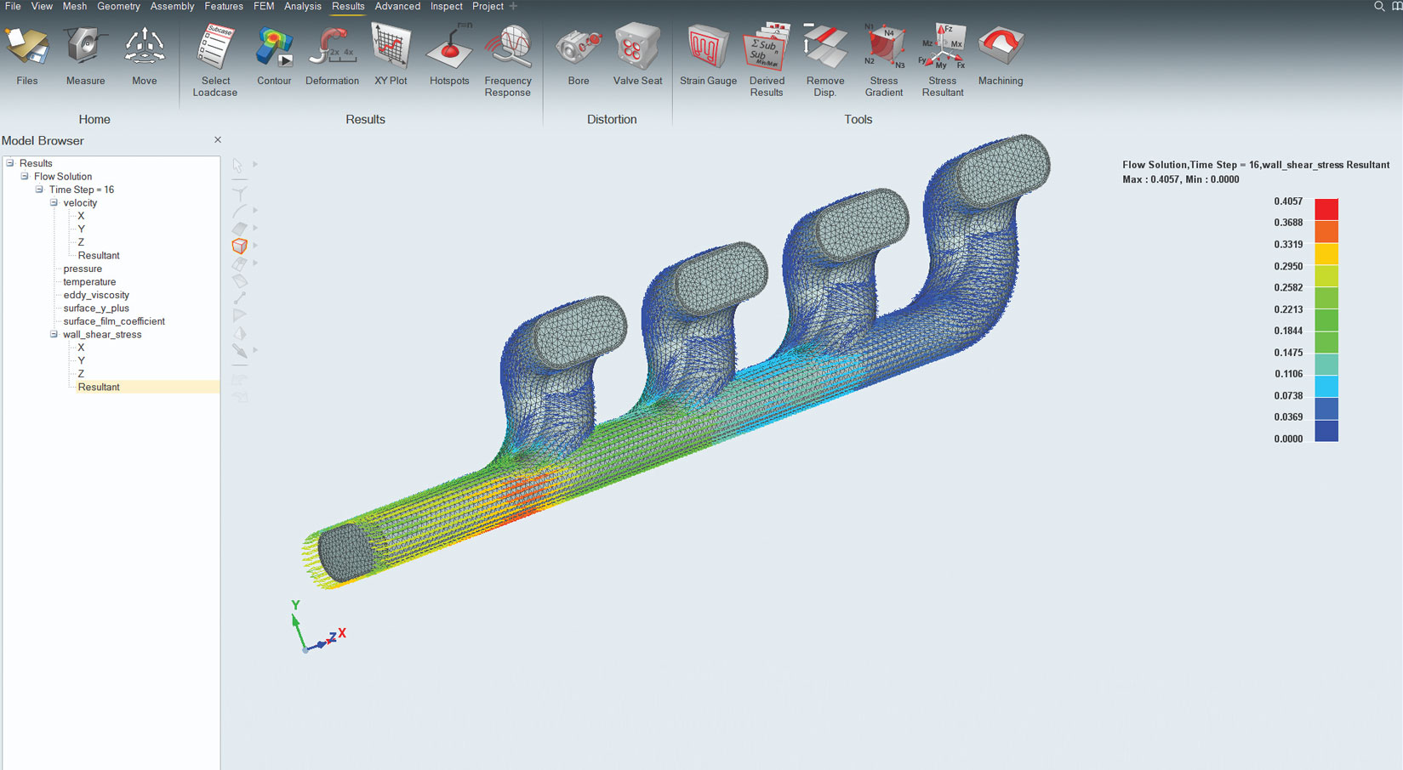Open the Analysis menu

point(302,6)
